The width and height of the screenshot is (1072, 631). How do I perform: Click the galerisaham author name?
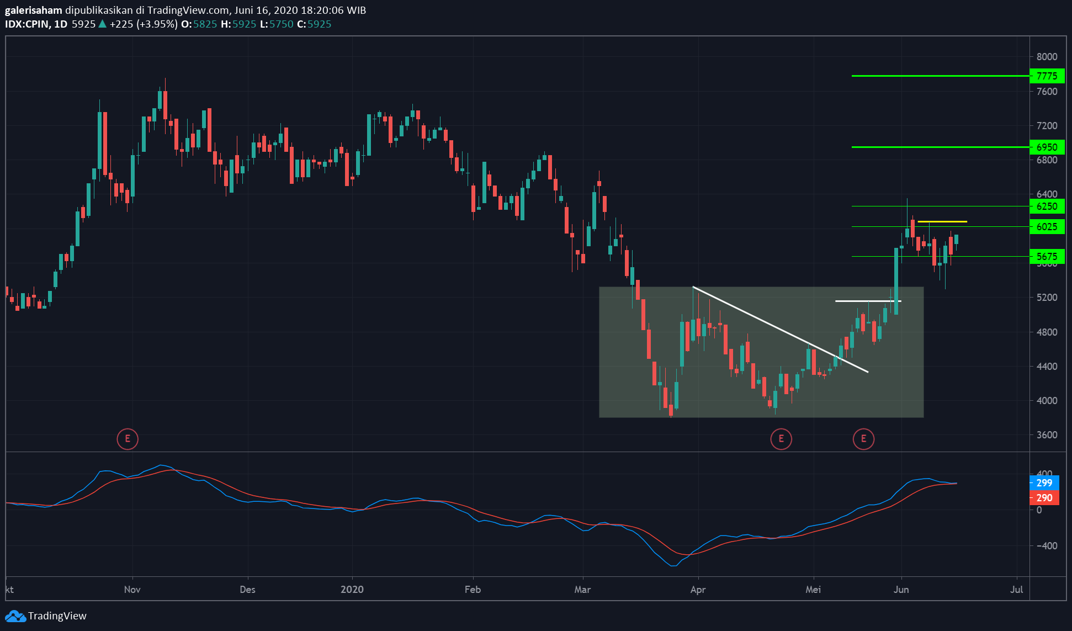click(34, 10)
